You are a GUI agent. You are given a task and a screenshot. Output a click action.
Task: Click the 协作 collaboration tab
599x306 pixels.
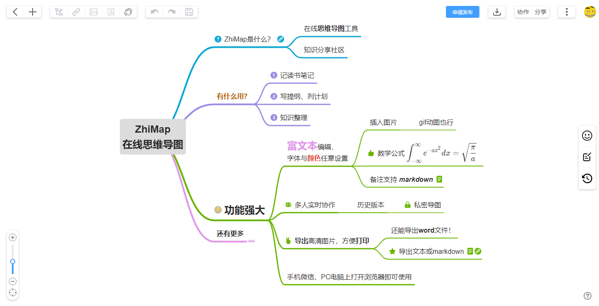[x=523, y=12]
